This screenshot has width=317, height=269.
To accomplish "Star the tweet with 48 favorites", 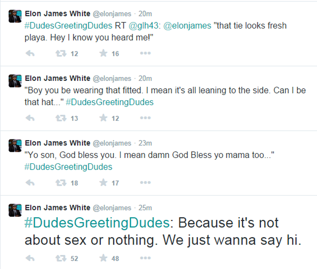I will (x=102, y=258).
